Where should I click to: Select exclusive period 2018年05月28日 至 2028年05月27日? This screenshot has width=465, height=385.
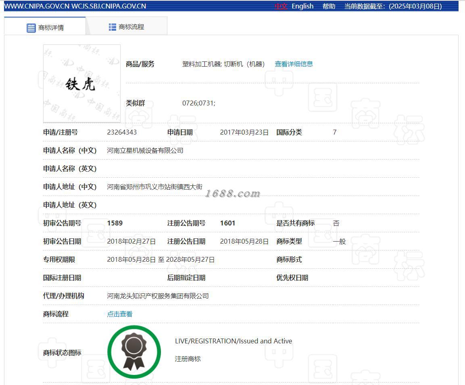pyautogui.click(x=161, y=260)
